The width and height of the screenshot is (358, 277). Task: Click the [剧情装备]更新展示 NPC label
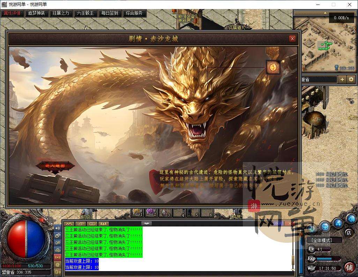click(x=187, y=18)
